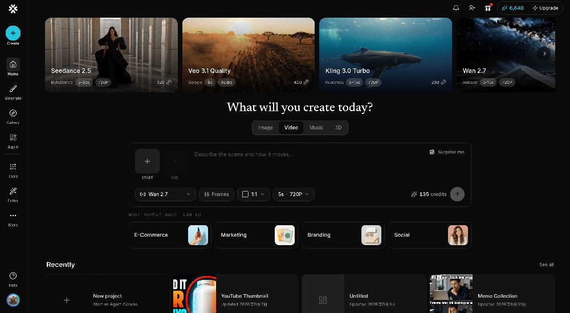Toggle the Frames mode button
570x313 pixels.
click(x=216, y=194)
